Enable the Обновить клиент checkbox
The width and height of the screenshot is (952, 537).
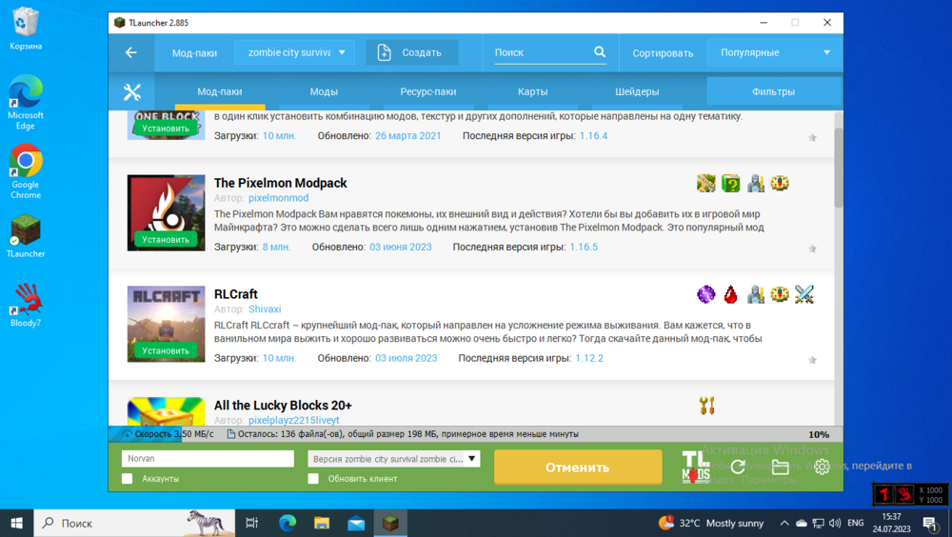click(313, 479)
